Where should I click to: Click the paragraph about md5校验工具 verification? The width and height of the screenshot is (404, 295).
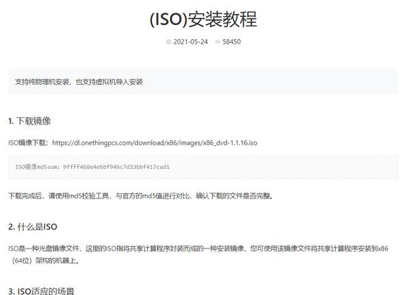[x=140, y=196]
